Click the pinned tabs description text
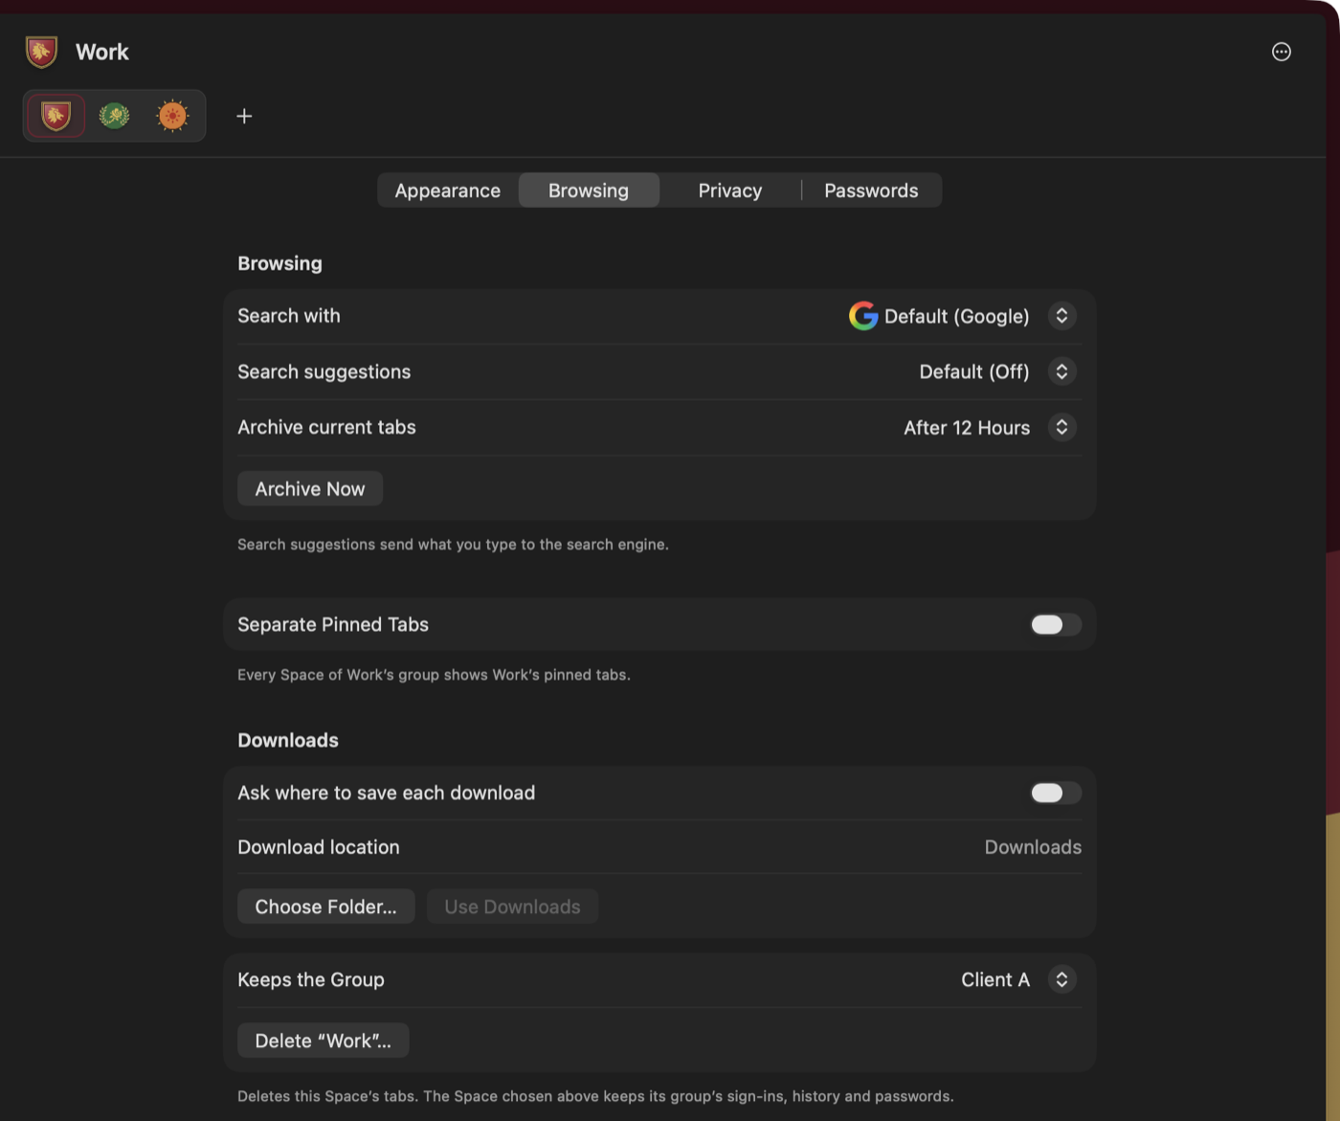 coord(434,675)
